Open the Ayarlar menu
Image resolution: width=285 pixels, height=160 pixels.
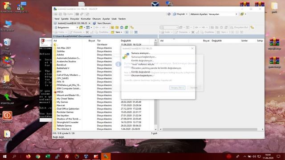pyautogui.click(x=106, y=19)
